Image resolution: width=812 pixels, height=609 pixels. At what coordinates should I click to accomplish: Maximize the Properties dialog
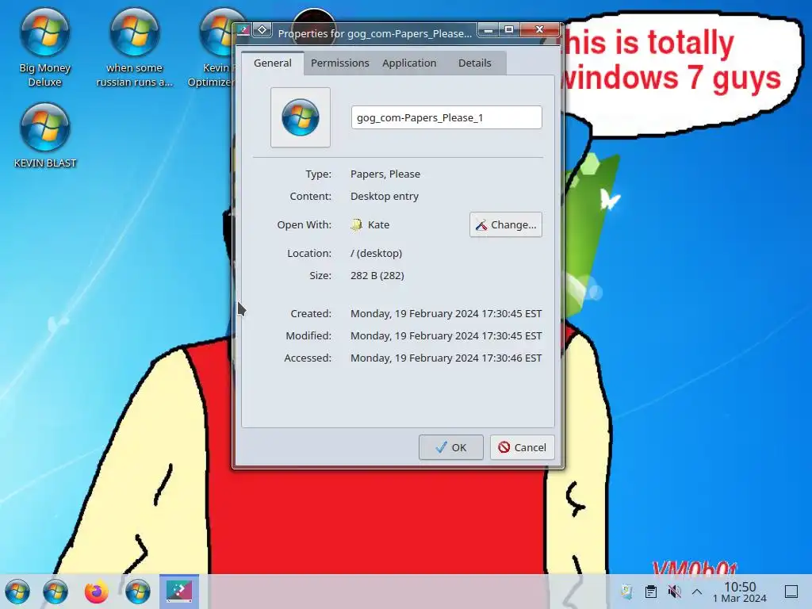[x=509, y=30]
